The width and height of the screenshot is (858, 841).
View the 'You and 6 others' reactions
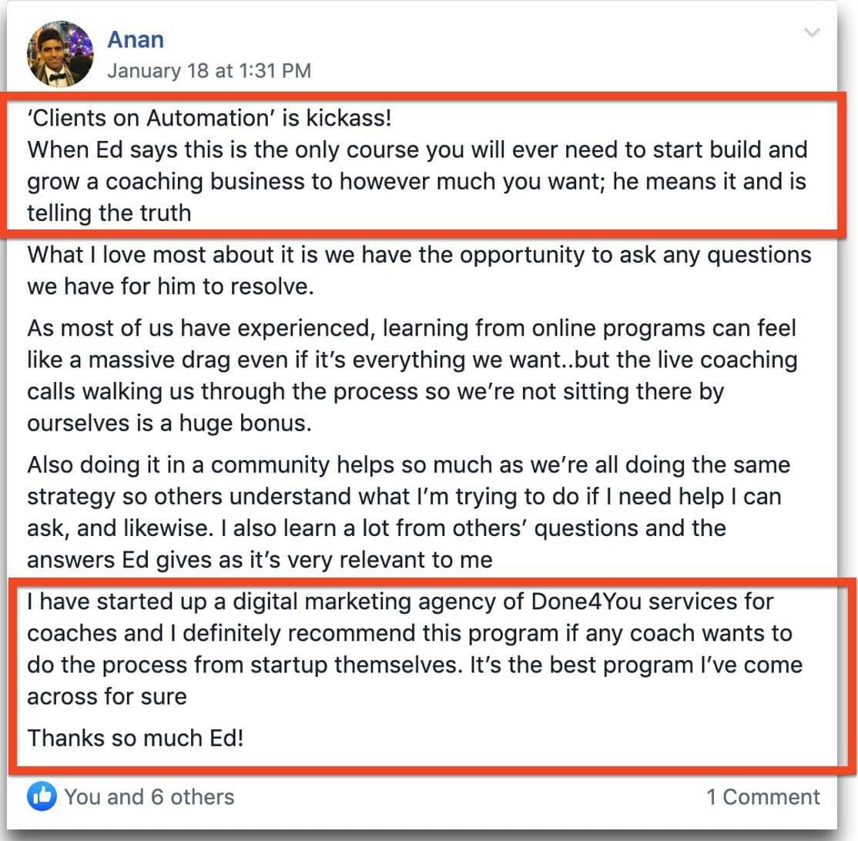coord(149,796)
